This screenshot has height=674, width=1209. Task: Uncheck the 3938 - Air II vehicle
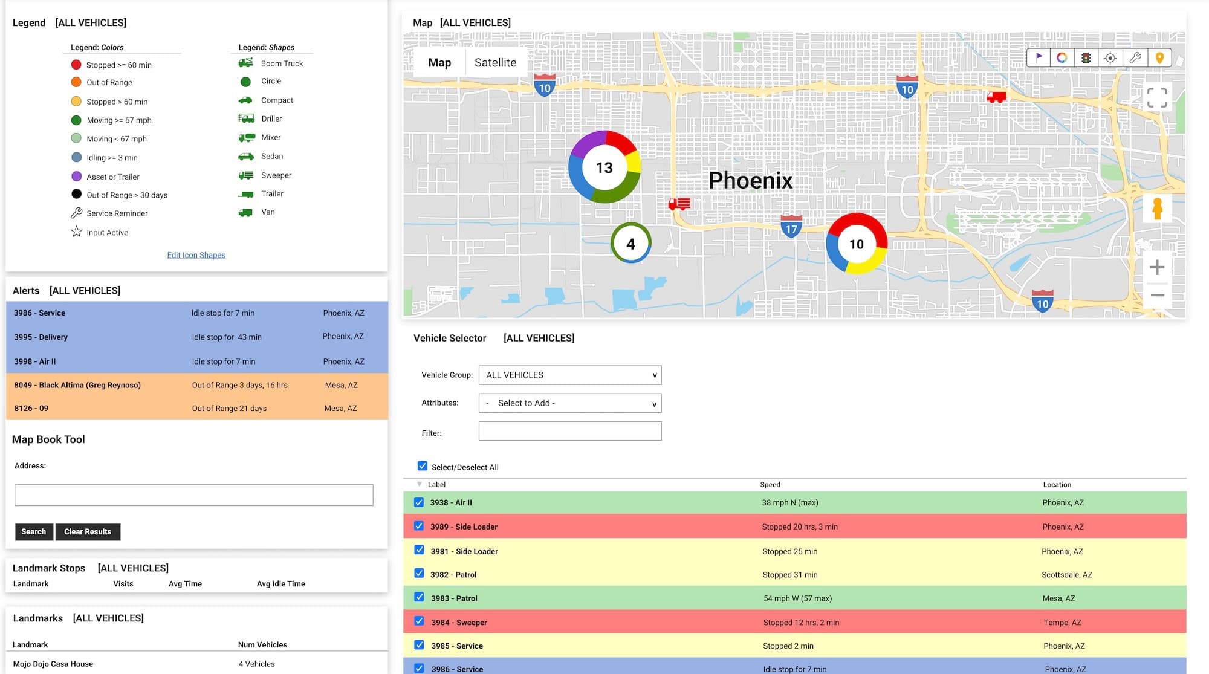click(x=419, y=502)
